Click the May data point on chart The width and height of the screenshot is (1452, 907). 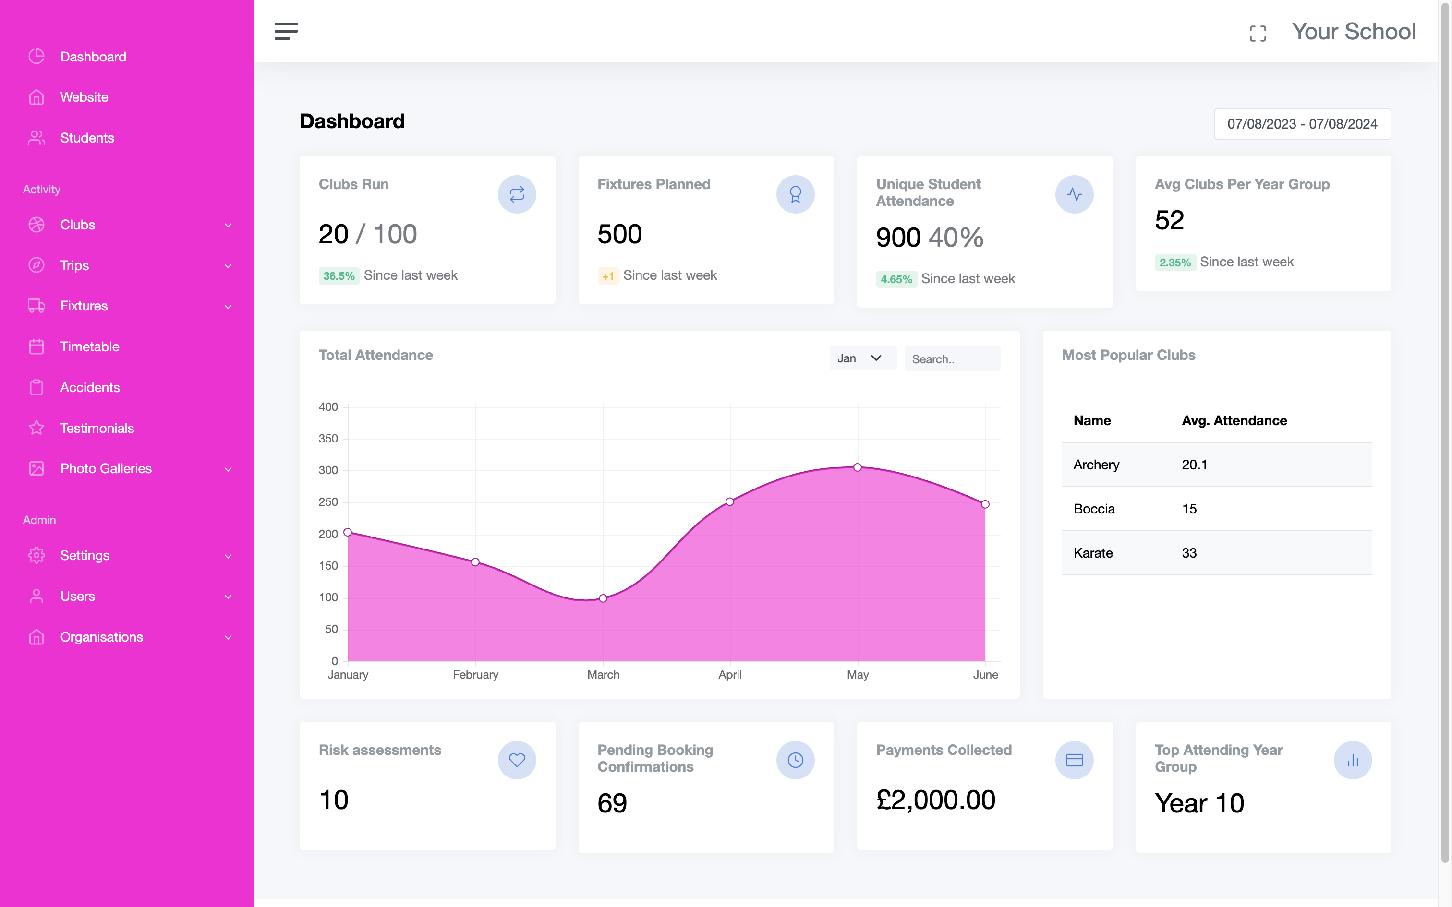(858, 467)
